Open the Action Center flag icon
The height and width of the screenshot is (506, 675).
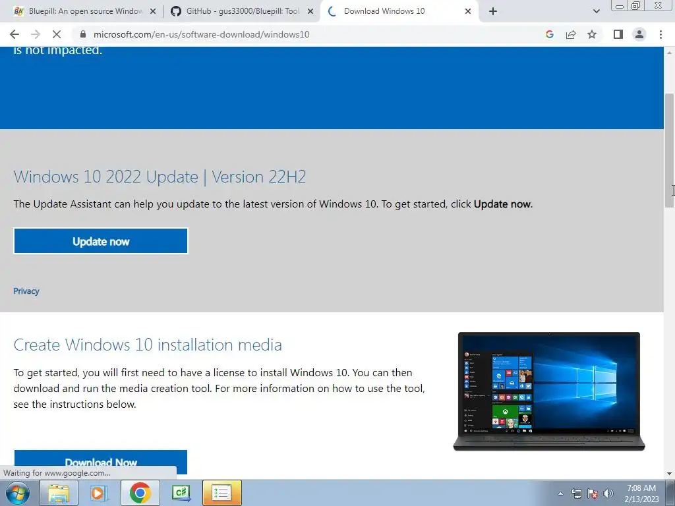pyautogui.click(x=593, y=493)
